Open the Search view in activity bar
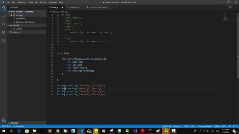Screen dimensions: 239x134 pos(3,16)
